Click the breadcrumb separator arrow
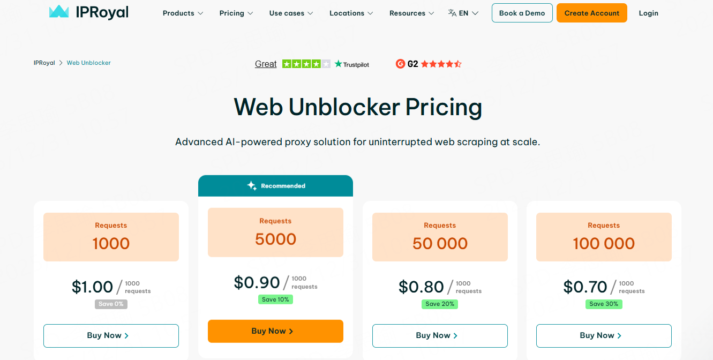The height and width of the screenshot is (360, 713). click(x=61, y=63)
